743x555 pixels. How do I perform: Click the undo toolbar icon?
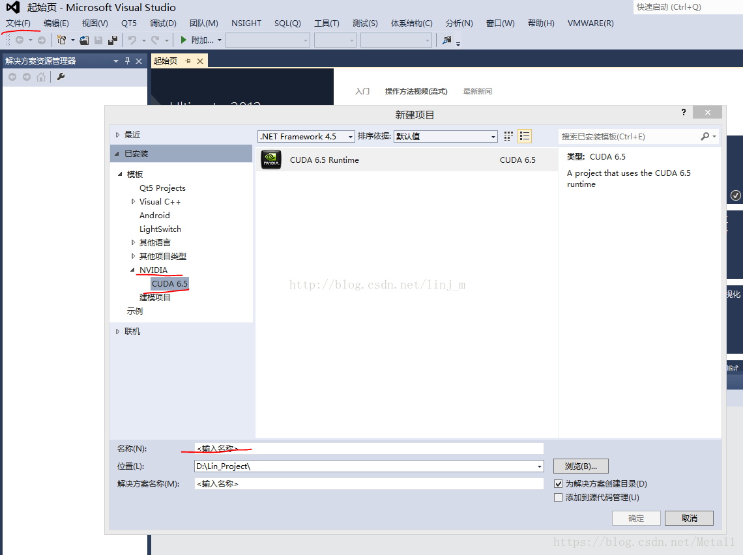[x=132, y=40]
